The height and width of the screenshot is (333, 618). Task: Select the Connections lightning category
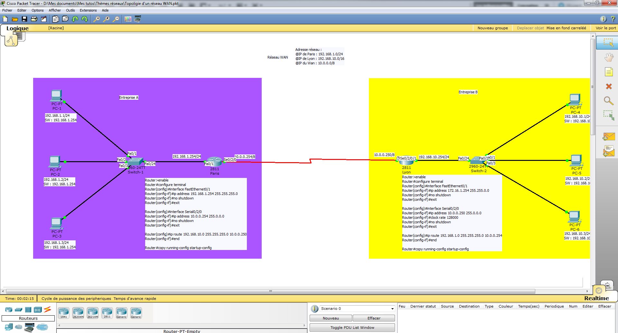point(48,309)
